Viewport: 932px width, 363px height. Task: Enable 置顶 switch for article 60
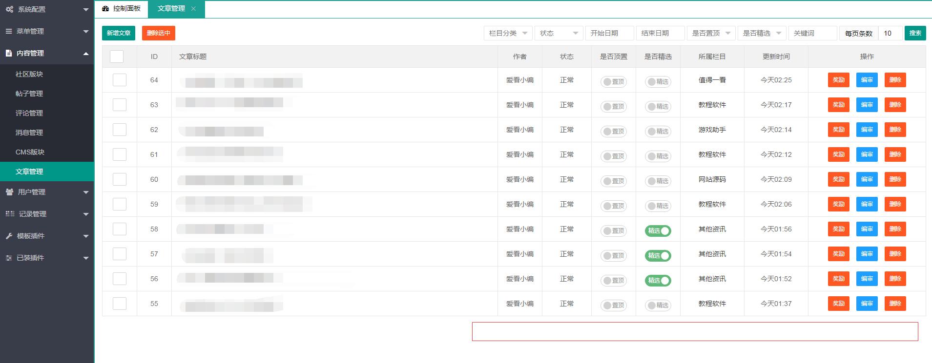tap(614, 181)
